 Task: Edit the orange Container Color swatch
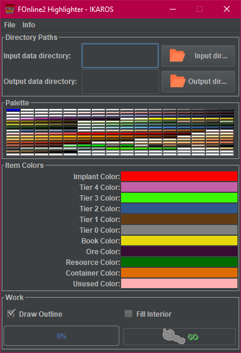(x=179, y=273)
